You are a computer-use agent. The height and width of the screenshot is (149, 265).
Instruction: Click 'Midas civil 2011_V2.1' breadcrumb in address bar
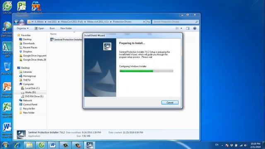98,22
